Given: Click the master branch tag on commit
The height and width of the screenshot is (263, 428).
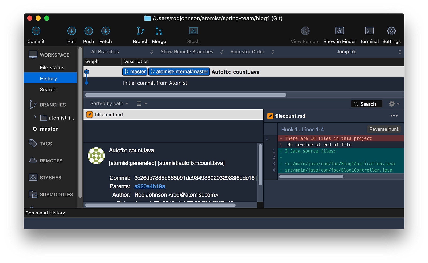Looking at the screenshot, I should tap(135, 72).
